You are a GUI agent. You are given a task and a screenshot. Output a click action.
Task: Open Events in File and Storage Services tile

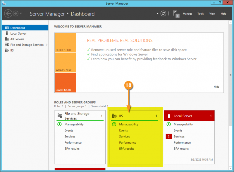[69, 130]
